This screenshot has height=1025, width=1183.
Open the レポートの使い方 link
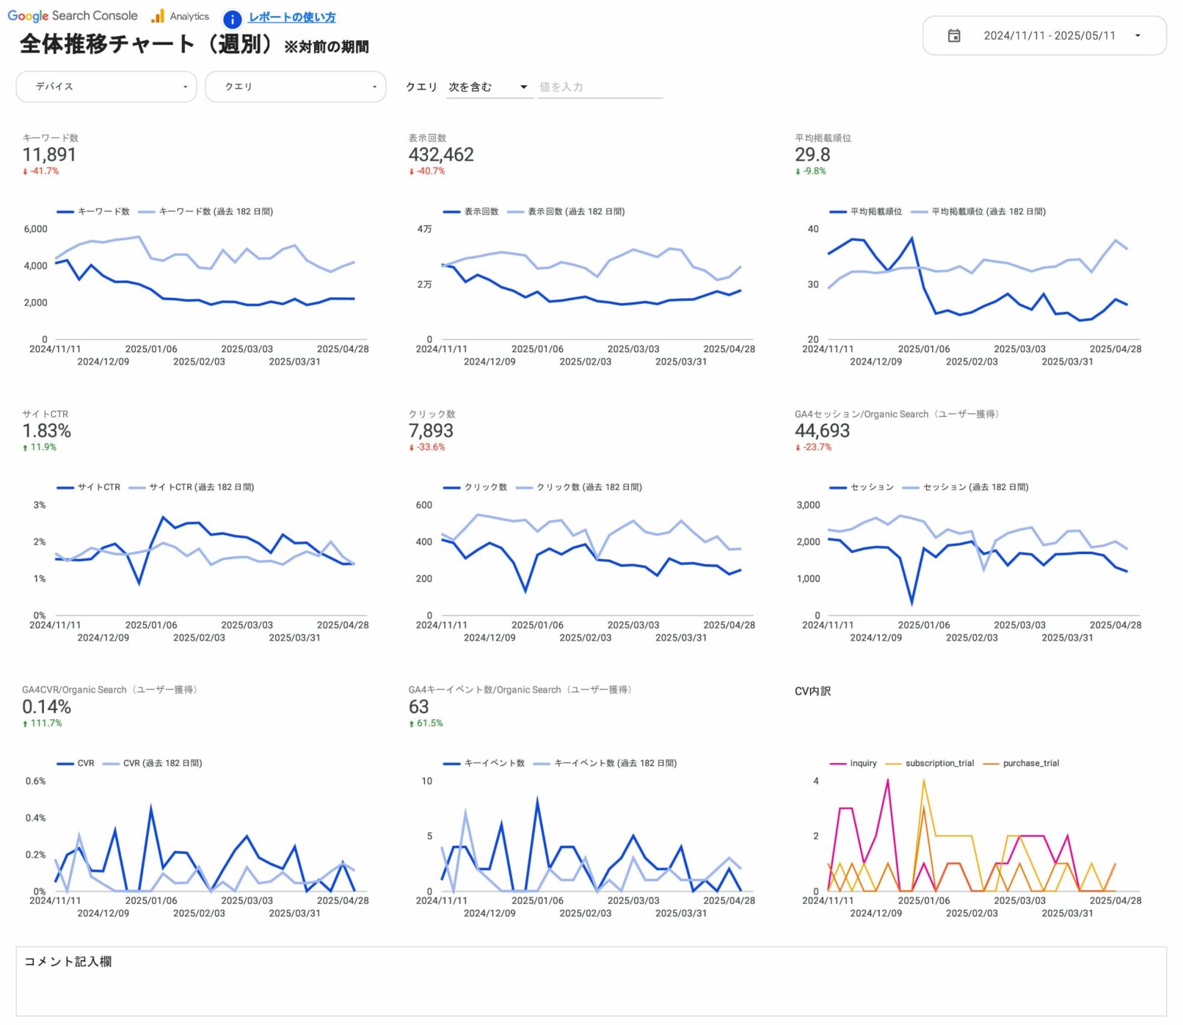pos(291,17)
